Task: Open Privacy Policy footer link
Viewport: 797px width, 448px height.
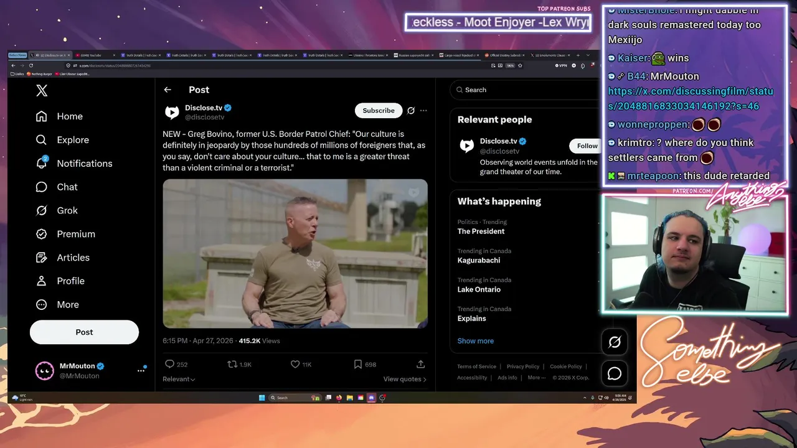Action: click(x=523, y=366)
